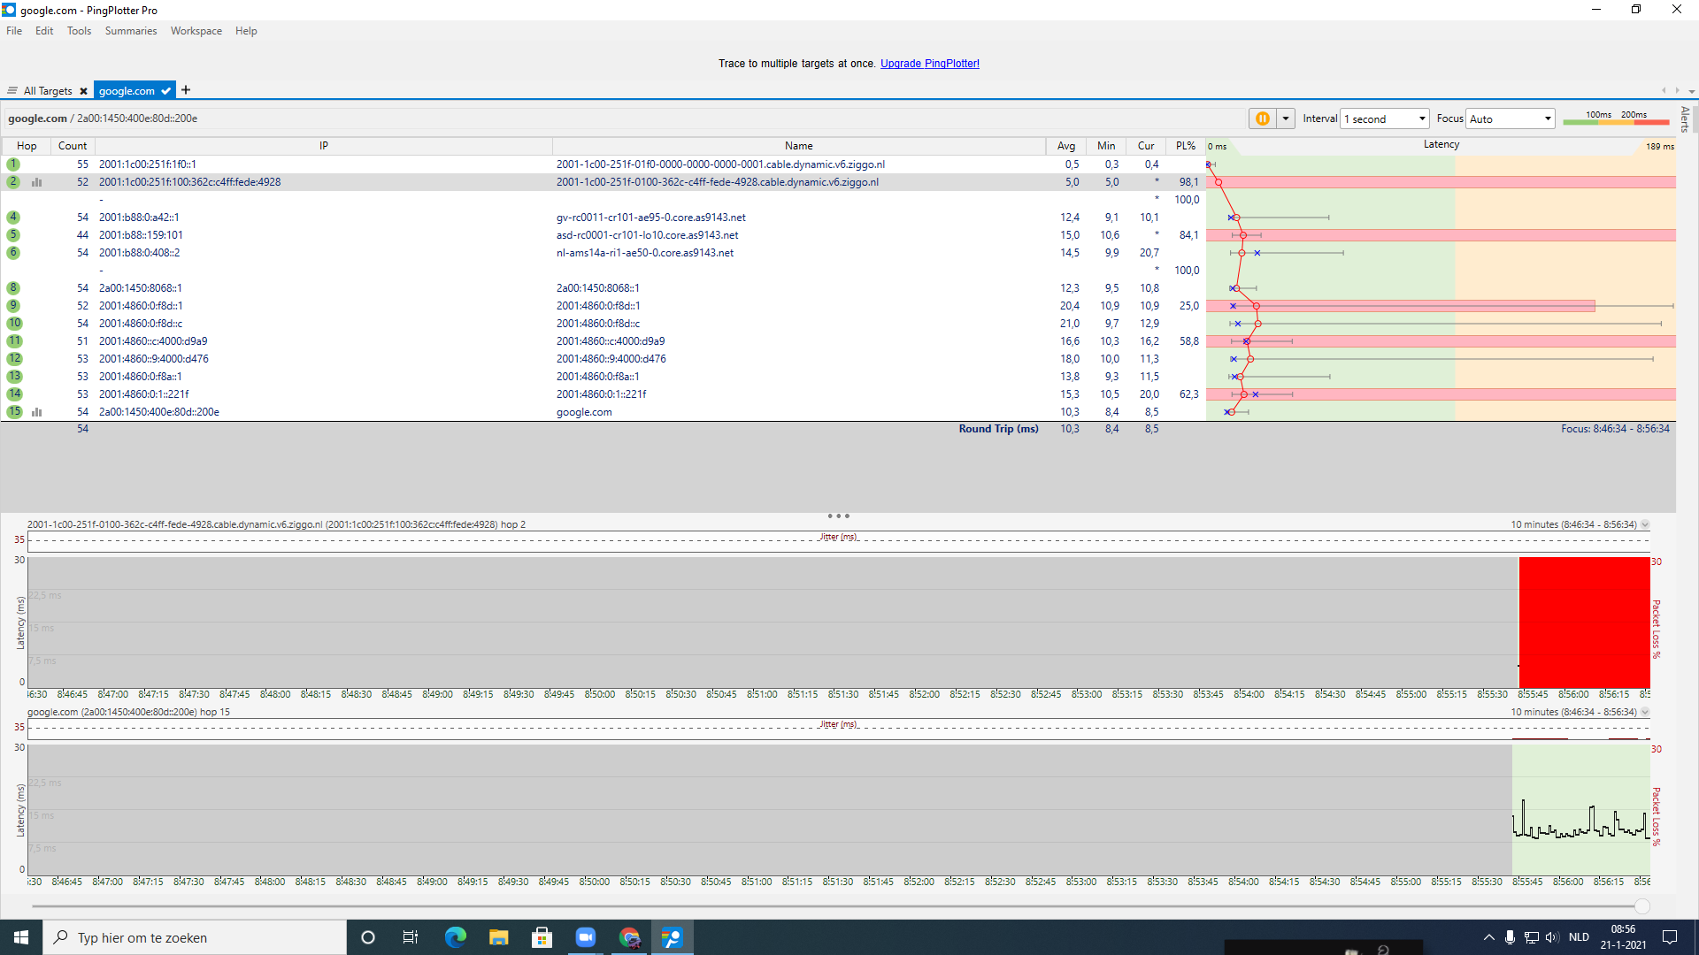The width and height of the screenshot is (1699, 955).
Task: Sort by the Hop column header
Action: [27, 146]
